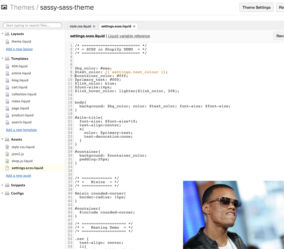Click the Themes picture icon in header
Image resolution: width=284 pixels, height=249 pixels.
pos(4,7)
